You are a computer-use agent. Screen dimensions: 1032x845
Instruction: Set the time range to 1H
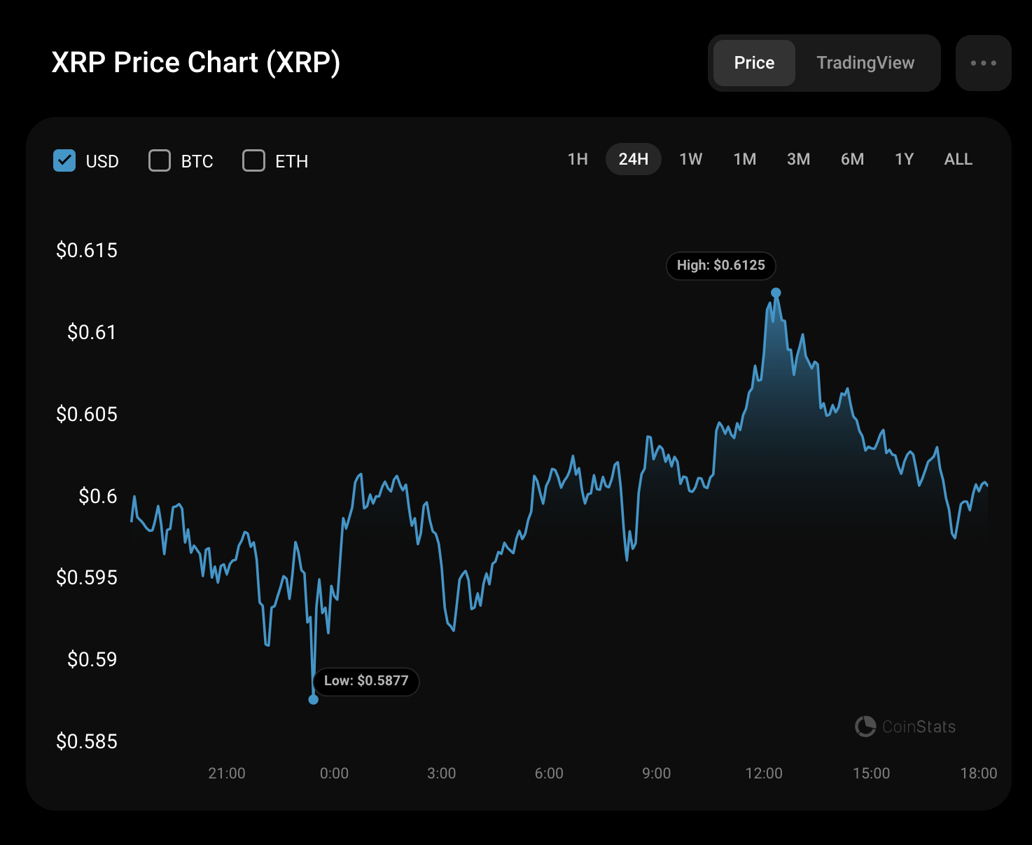click(x=578, y=160)
